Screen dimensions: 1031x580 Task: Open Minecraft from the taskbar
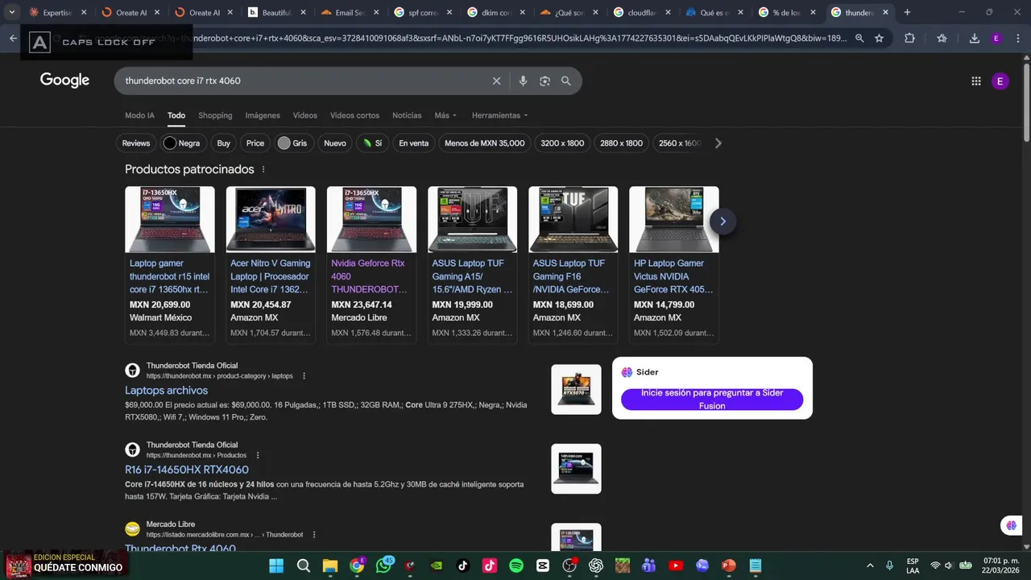623,565
